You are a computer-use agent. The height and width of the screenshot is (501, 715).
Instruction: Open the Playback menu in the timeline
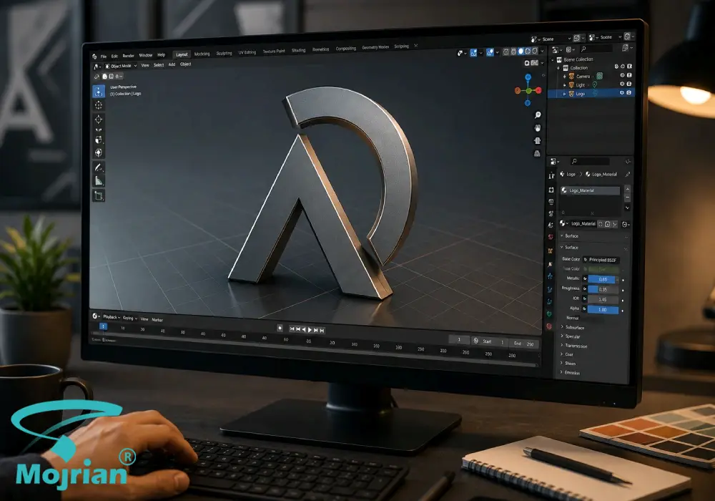pyautogui.click(x=112, y=317)
